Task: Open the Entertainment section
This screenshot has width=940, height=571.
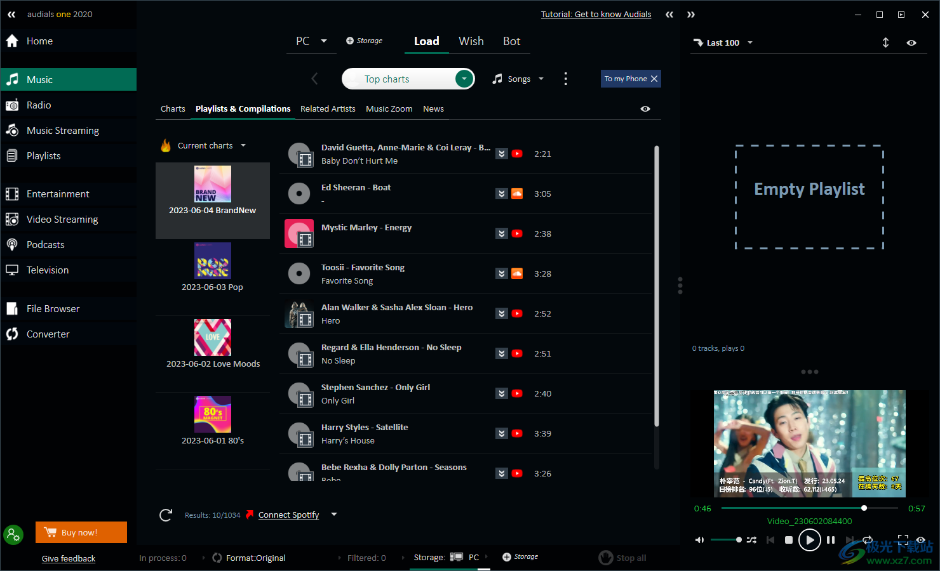Action: [69, 194]
